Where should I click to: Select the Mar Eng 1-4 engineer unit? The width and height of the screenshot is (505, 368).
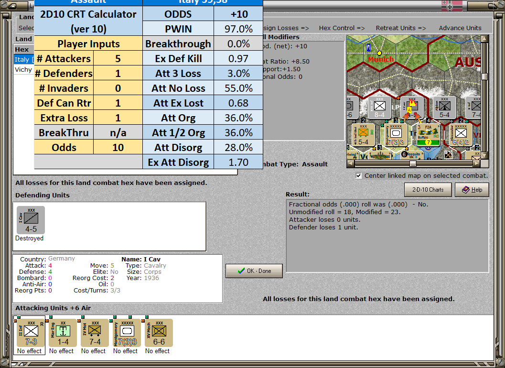click(x=63, y=333)
